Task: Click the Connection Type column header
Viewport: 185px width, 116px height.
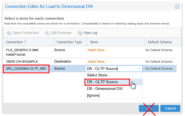Action: coord(69,42)
